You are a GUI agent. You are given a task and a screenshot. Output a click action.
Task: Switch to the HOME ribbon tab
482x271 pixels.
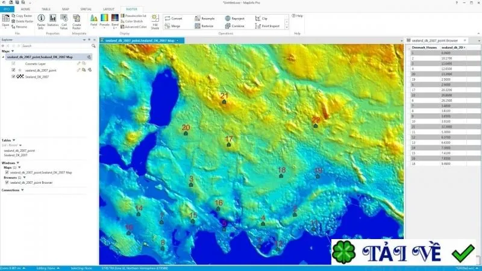click(x=25, y=9)
